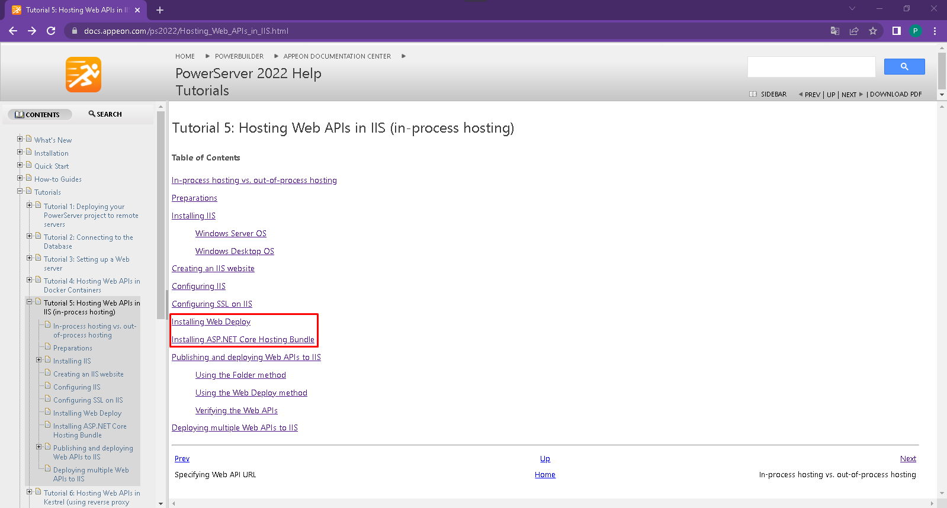
Task: Click the translate page icon
Action: pos(834,31)
